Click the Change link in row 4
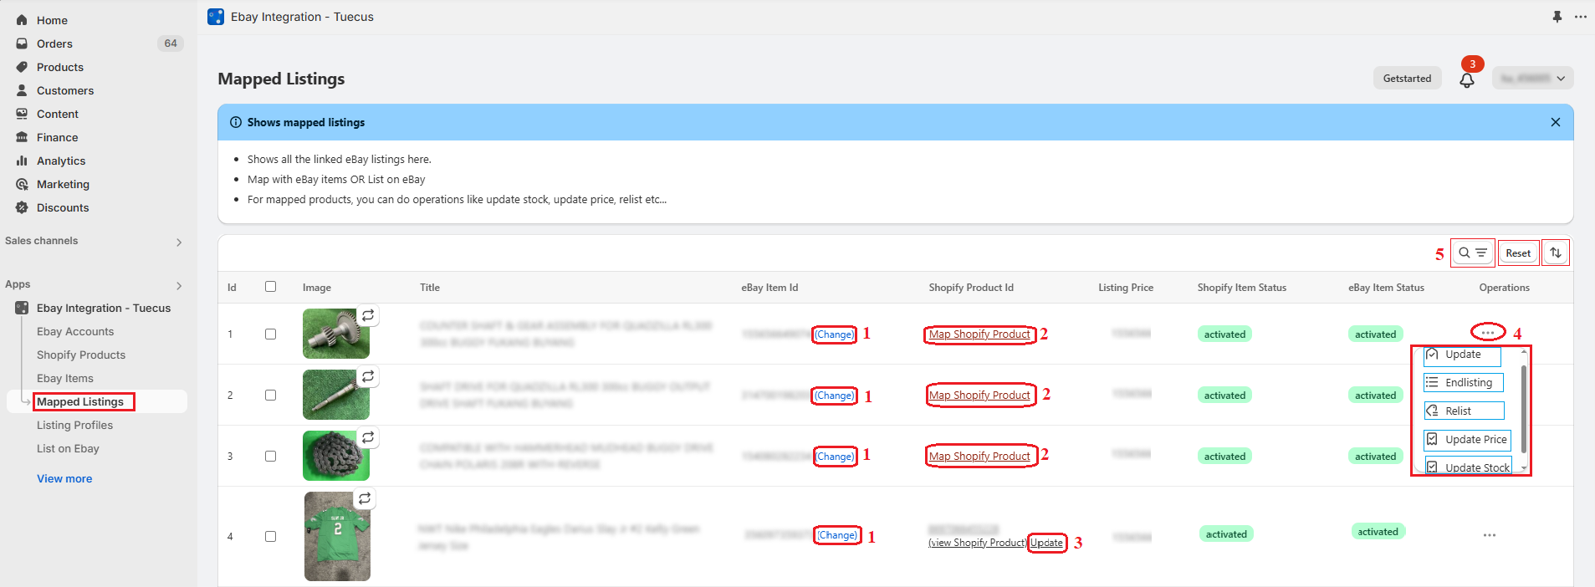The width and height of the screenshot is (1595, 587). [837, 535]
